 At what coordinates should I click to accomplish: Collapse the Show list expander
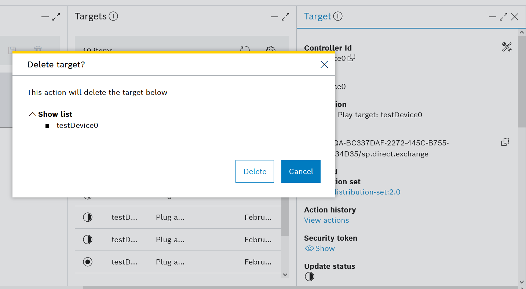[51, 114]
